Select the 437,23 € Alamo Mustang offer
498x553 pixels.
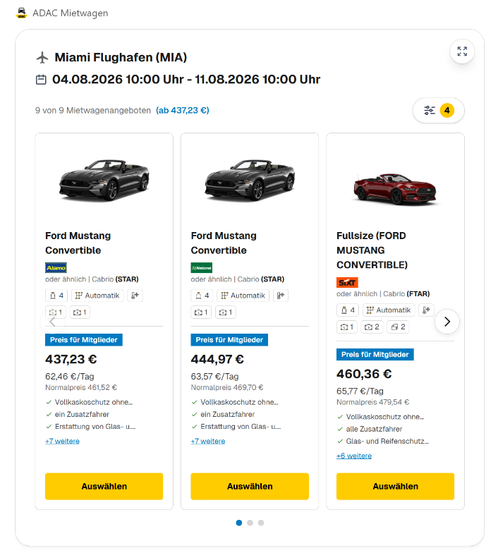click(104, 487)
